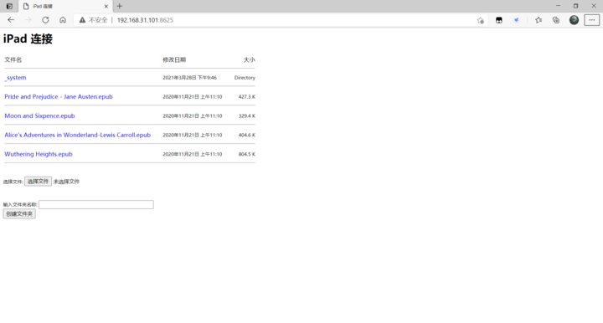Screen dimensions: 603x323
Task: Click the 804.5 K size value
Action: pyautogui.click(x=246, y=155)
